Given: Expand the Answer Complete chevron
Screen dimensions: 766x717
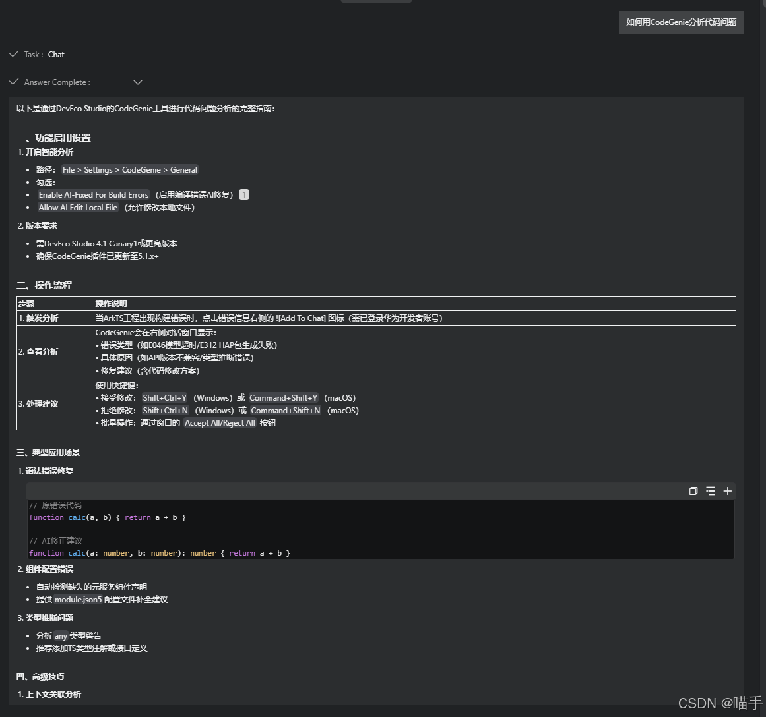Looking at the screenshot, I should [138, 82].
